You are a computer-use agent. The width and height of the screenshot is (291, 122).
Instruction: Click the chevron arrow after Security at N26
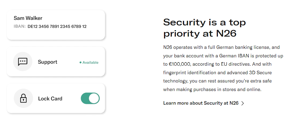click(x=242, y=103)
